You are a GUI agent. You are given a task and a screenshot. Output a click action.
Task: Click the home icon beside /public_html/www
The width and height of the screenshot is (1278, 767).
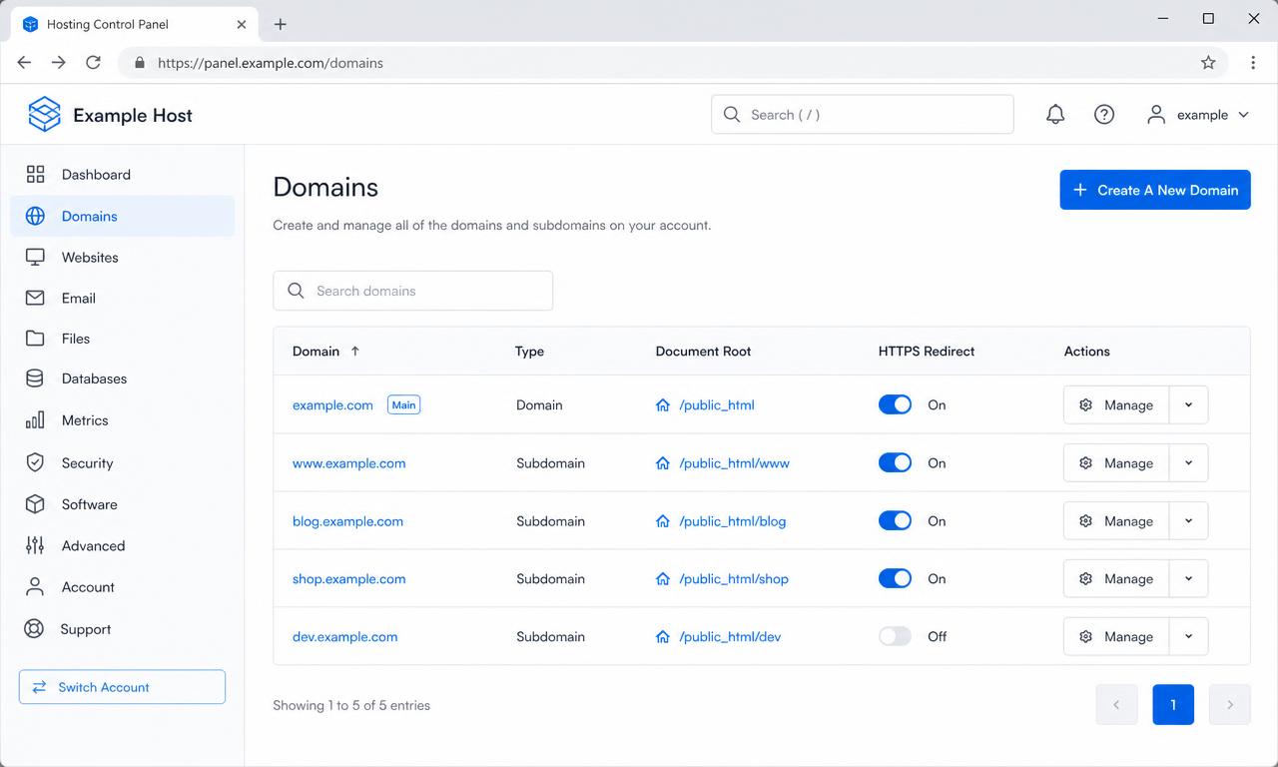(663, 463)
